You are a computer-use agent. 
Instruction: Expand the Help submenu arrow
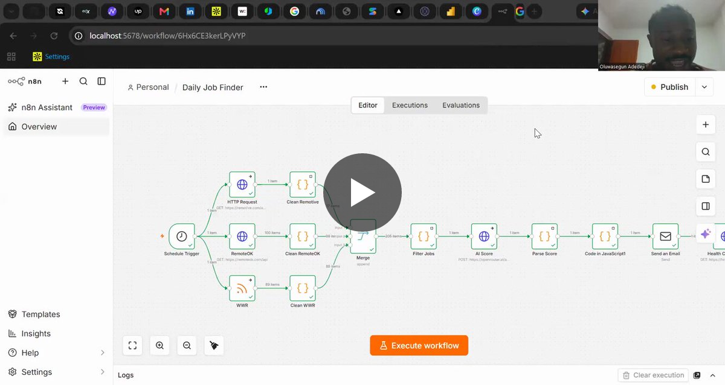(x=102, y=353)
